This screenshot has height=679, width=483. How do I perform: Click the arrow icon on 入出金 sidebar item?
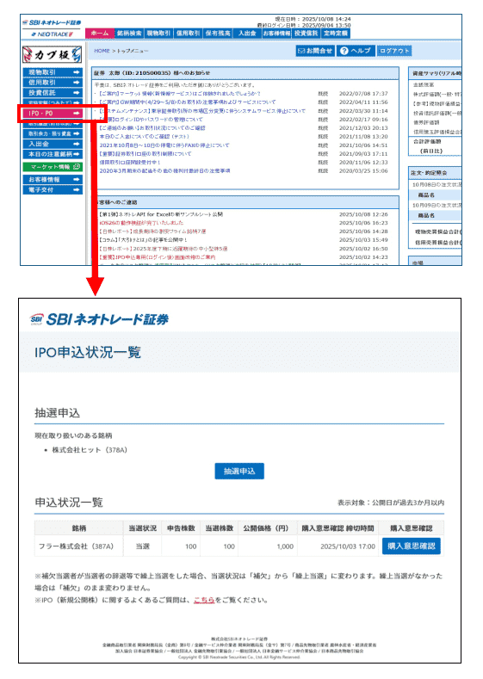[77, 144]
